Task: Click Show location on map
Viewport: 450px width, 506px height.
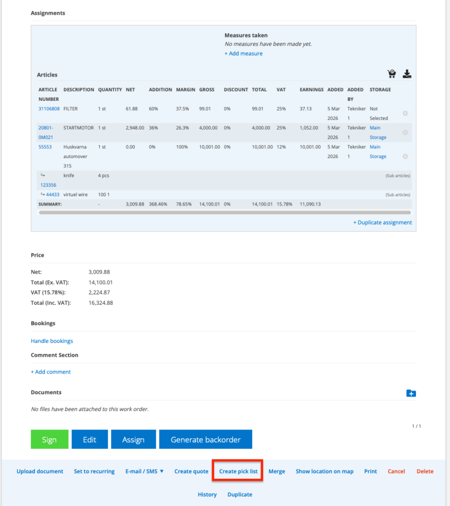Action: (x=324, y=471)
